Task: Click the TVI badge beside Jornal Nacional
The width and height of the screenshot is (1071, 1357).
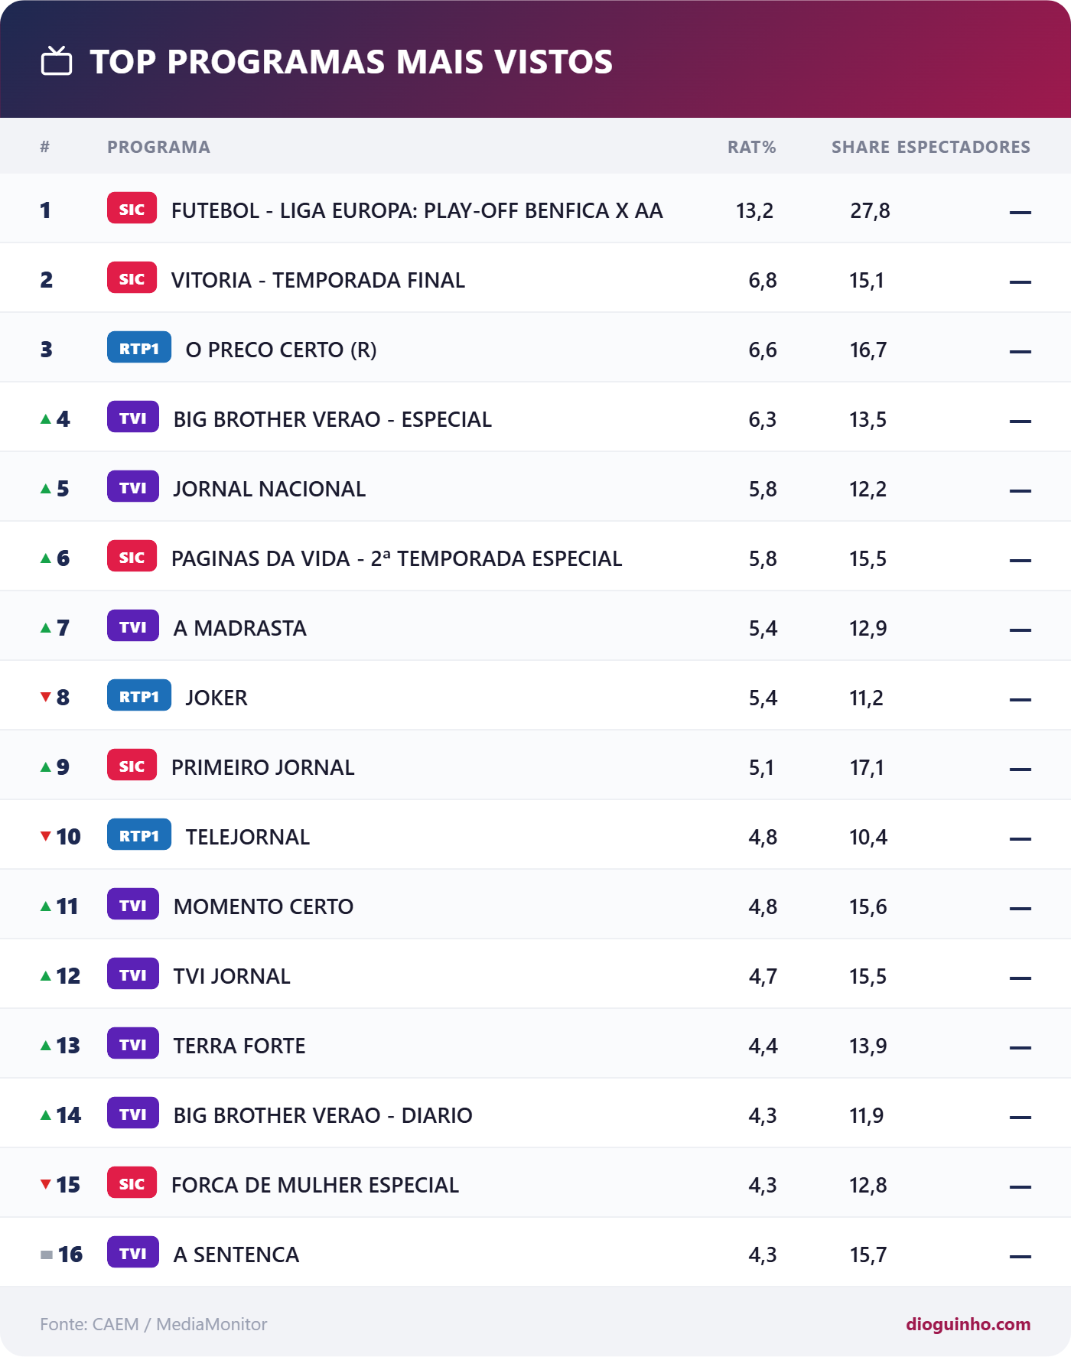Action: 133,487
